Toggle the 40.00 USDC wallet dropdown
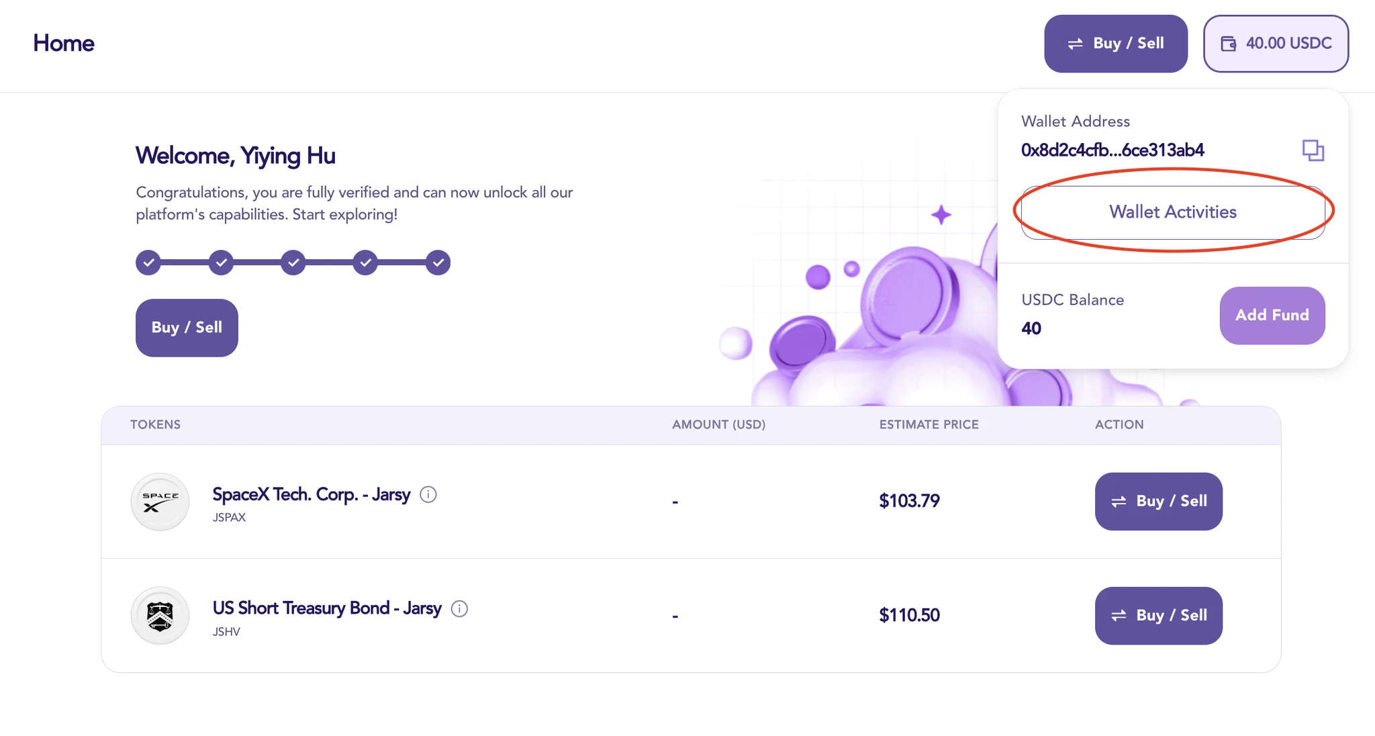Viewport: 1375px width, 736px height. coord(1276,44)
